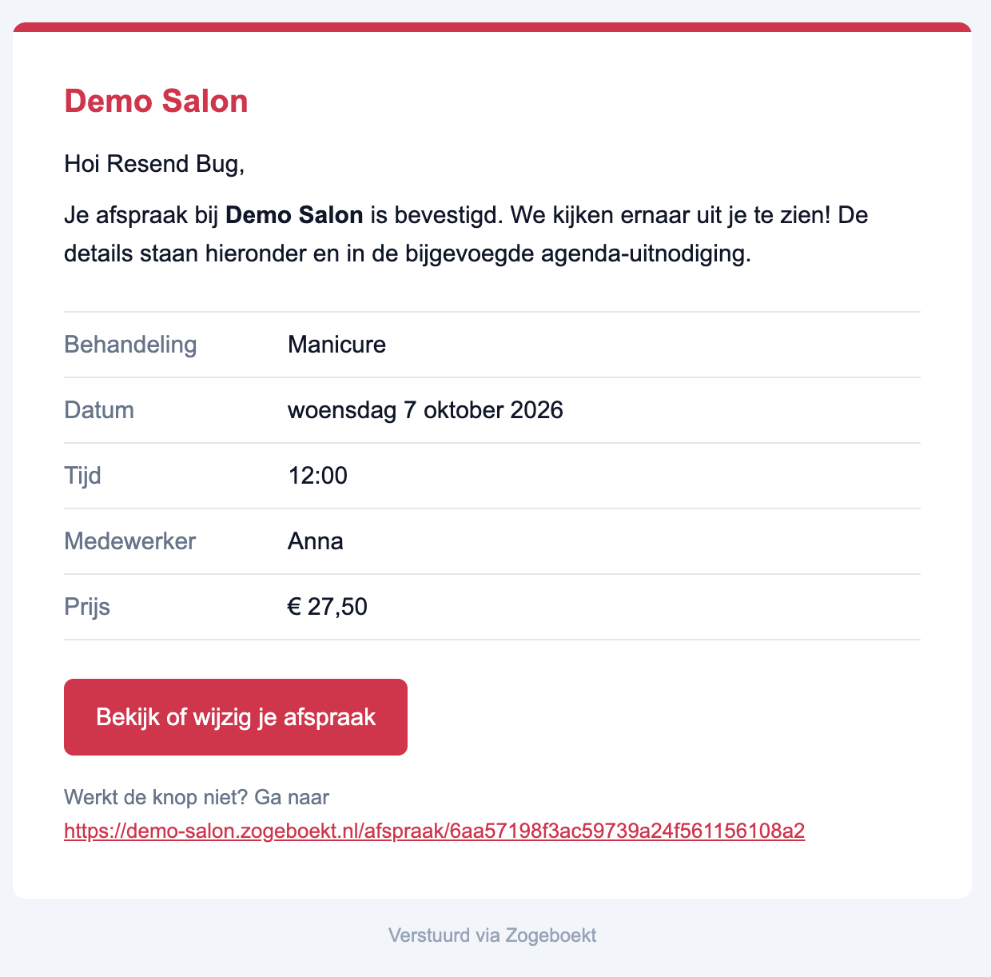Click the red accent bar atop the card
The height and width of the screenshot is (977, 991).
(492, 27)
